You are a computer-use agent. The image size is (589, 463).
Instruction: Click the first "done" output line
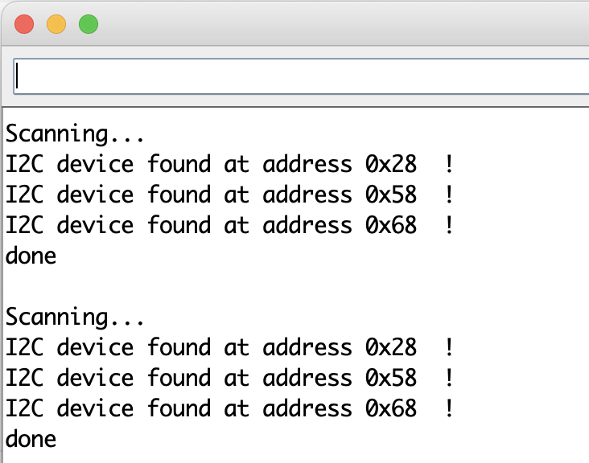click(31, 256)
